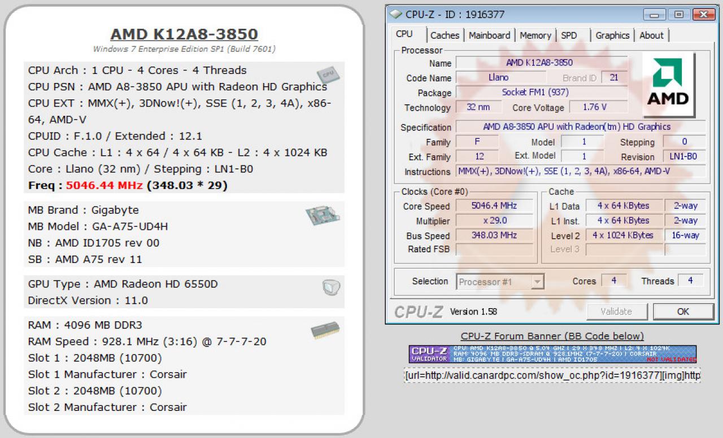Viewport: 723px width, 438px height.
Task: Click the CPU-Z maximize button
Action: coord(679,15)
